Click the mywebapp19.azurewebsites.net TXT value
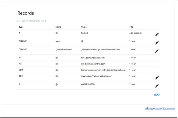Screen dimensions: 178x118 point(96,76)
